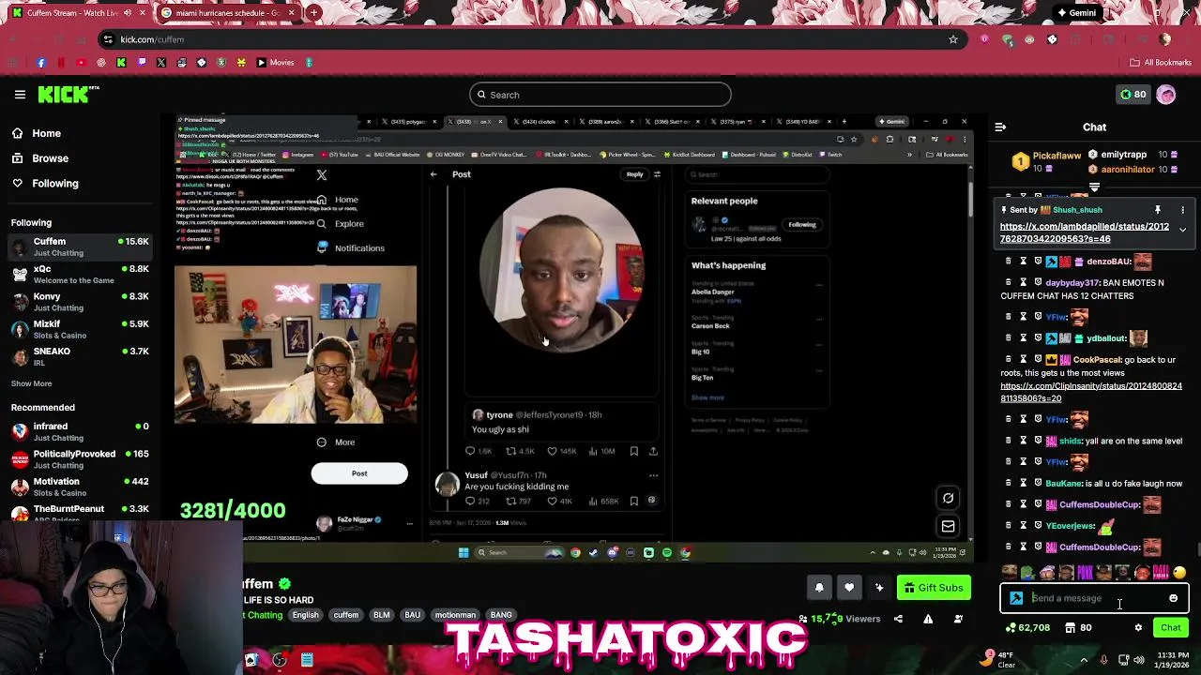Screen dimensions: 1201x675
Task: Open the Kick bookmark in bookmarks bar
Action: click(x=121, y=63)
